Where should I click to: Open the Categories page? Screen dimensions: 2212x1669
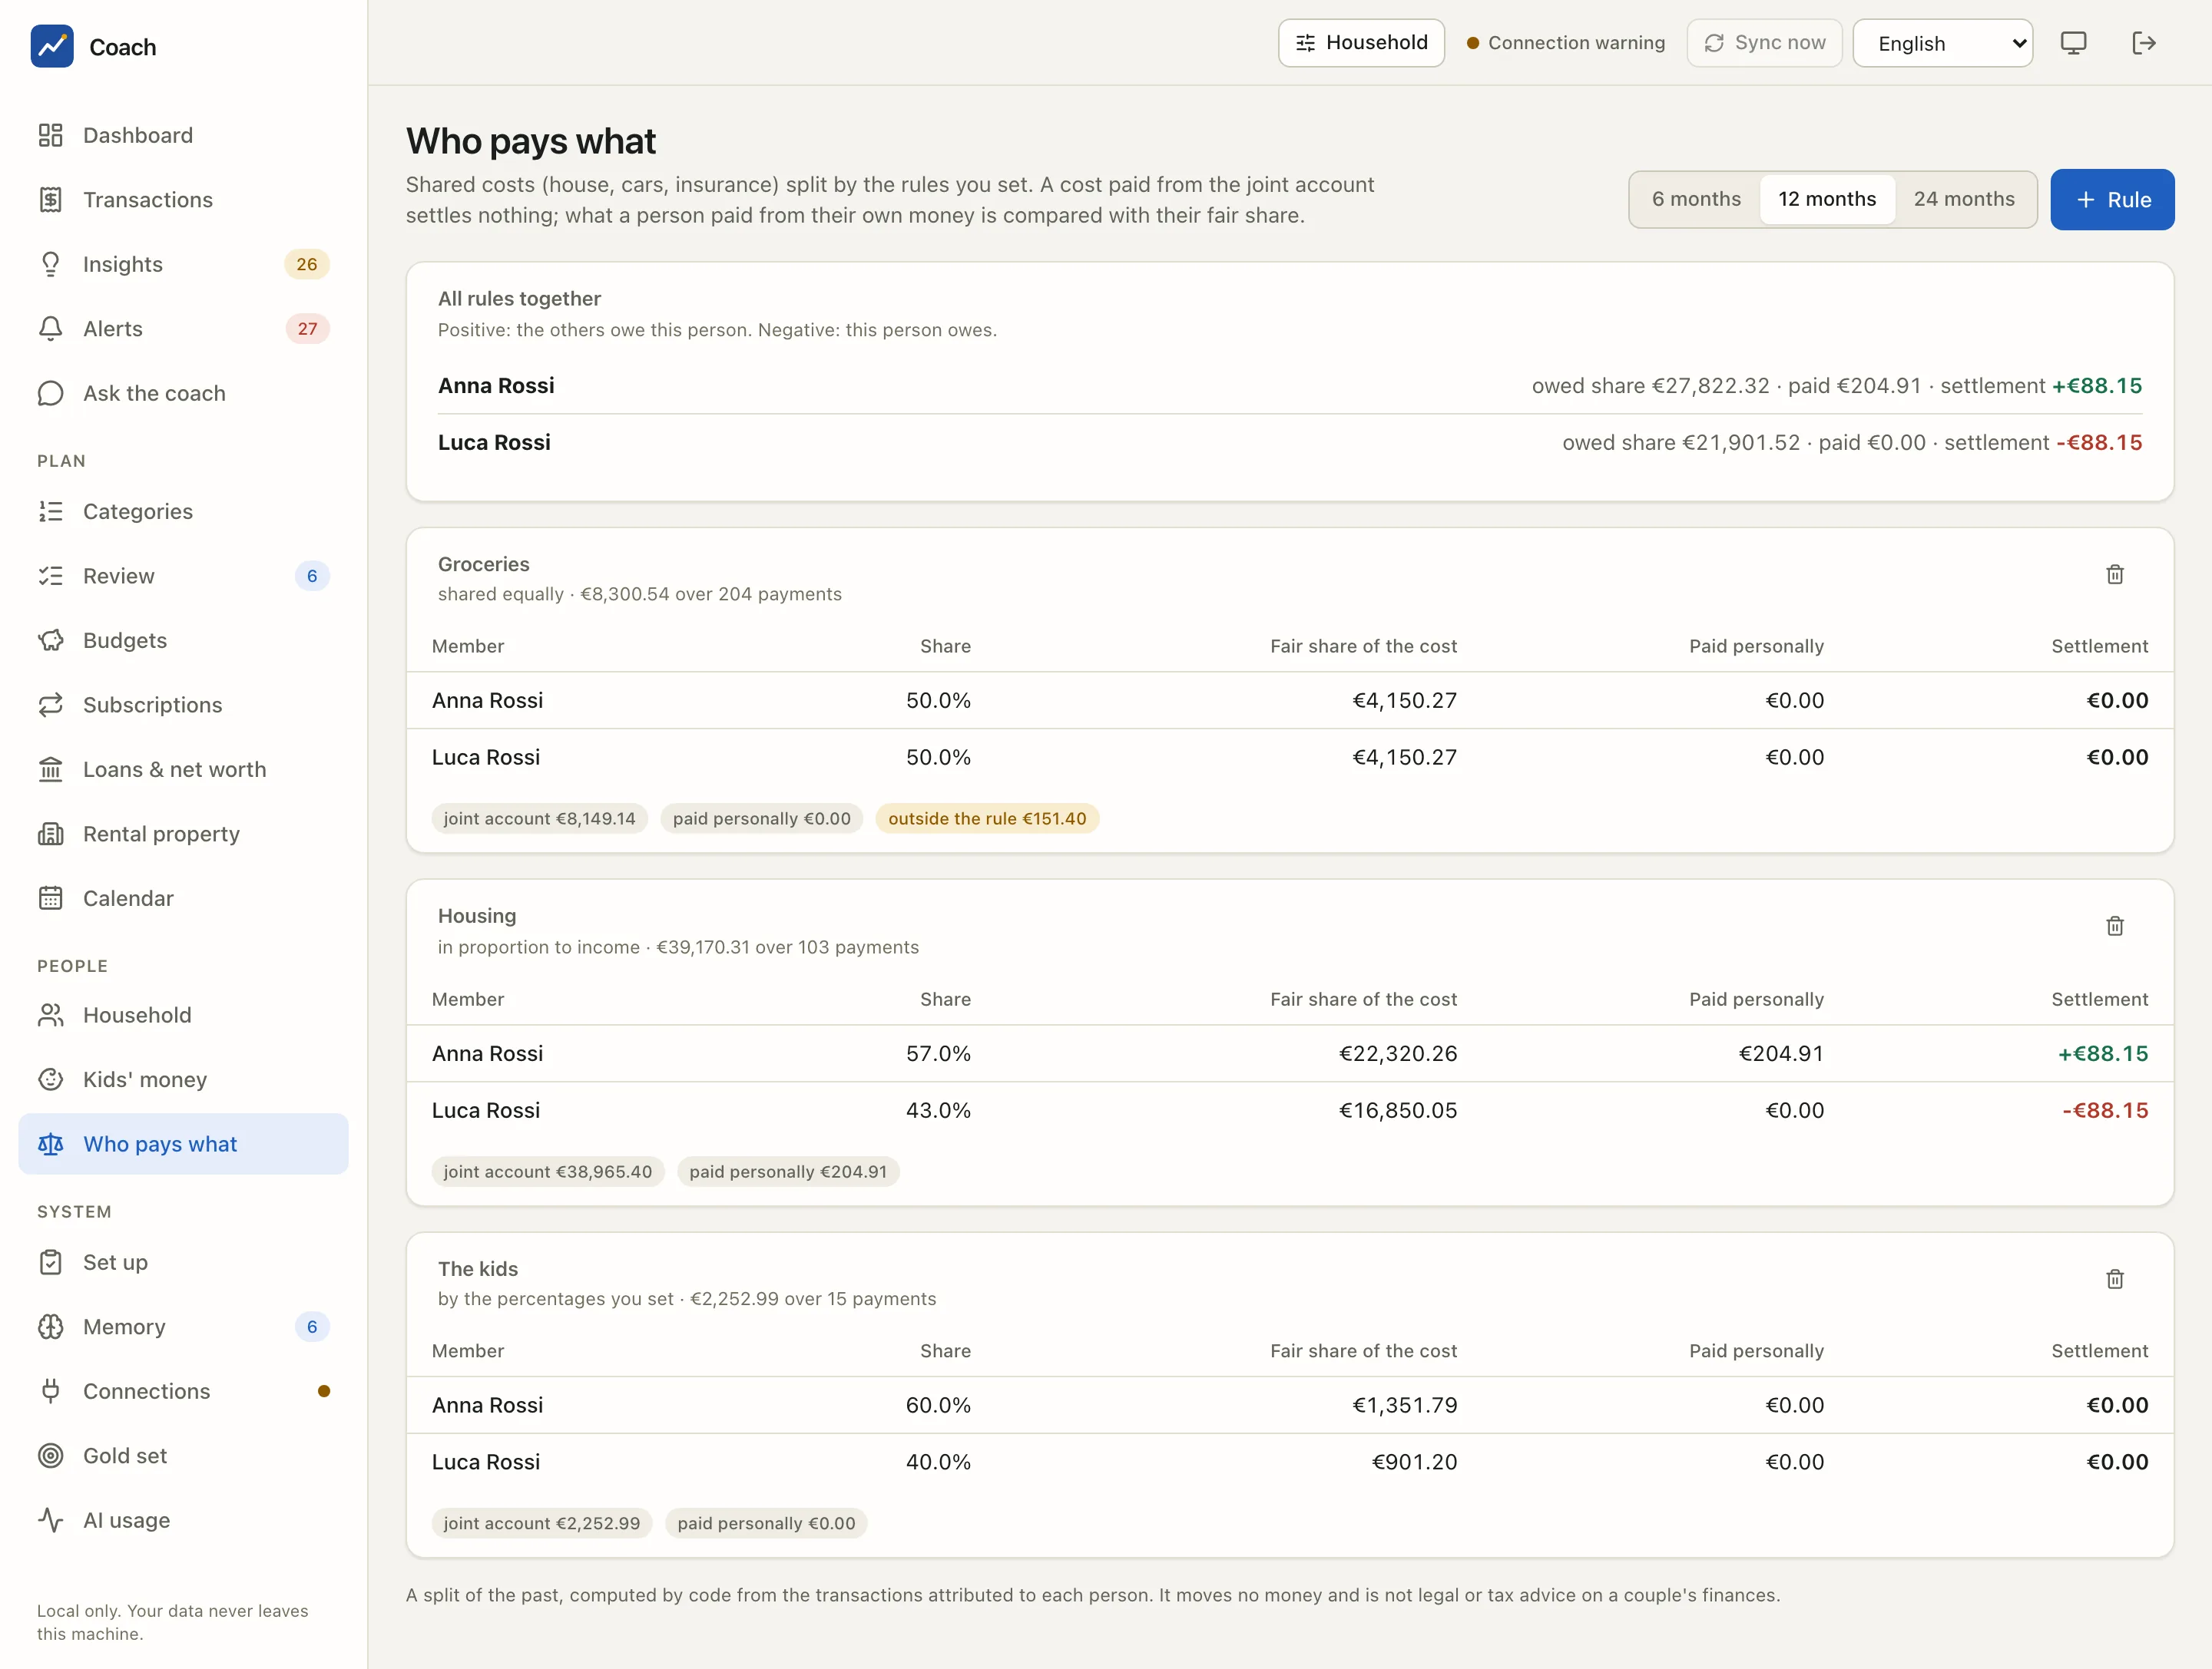point(184,512)
